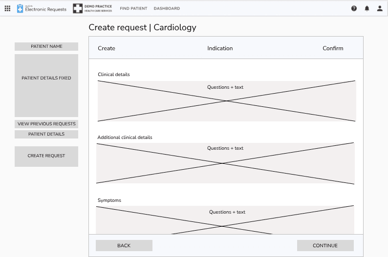
Task: Open the Dashboard menu item
Action: click(x=167, y=8)
